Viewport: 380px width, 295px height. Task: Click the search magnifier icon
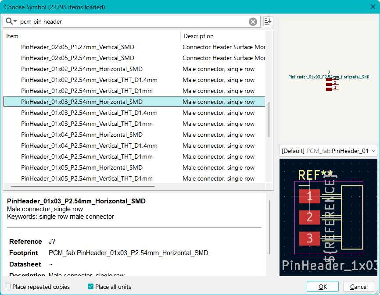pyautogui.click(x=9, y=21)
